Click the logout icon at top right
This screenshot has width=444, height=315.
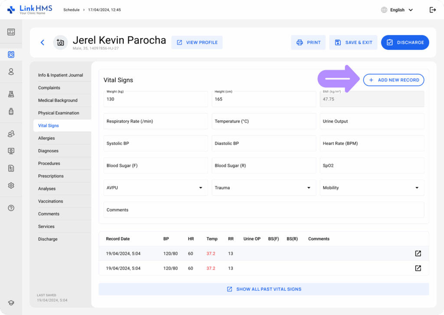click(433, 10)
